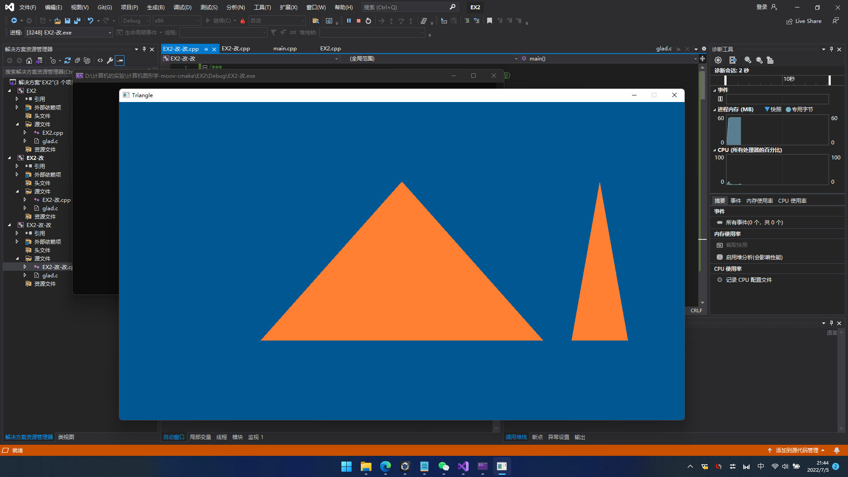Click the Hot Reload flame icon
This screenshot has height=477, width=848.
(242, 21)
